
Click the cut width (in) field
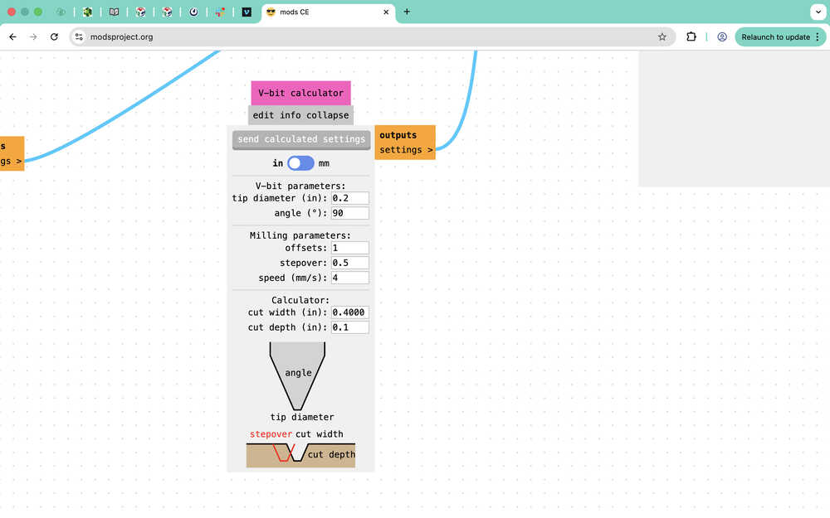click(x=350, y=312)
